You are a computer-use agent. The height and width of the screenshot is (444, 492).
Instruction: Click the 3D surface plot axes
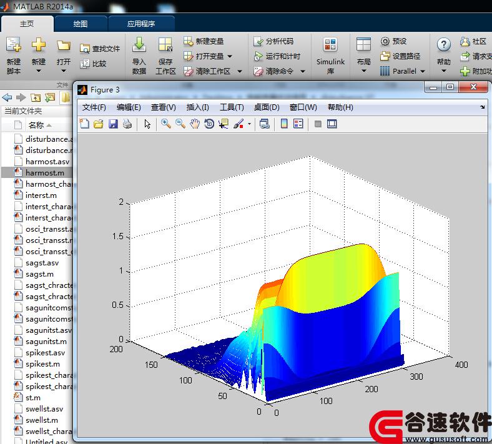288,279
